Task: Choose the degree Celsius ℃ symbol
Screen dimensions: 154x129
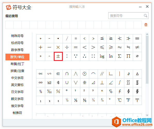Action: point(120,100)
